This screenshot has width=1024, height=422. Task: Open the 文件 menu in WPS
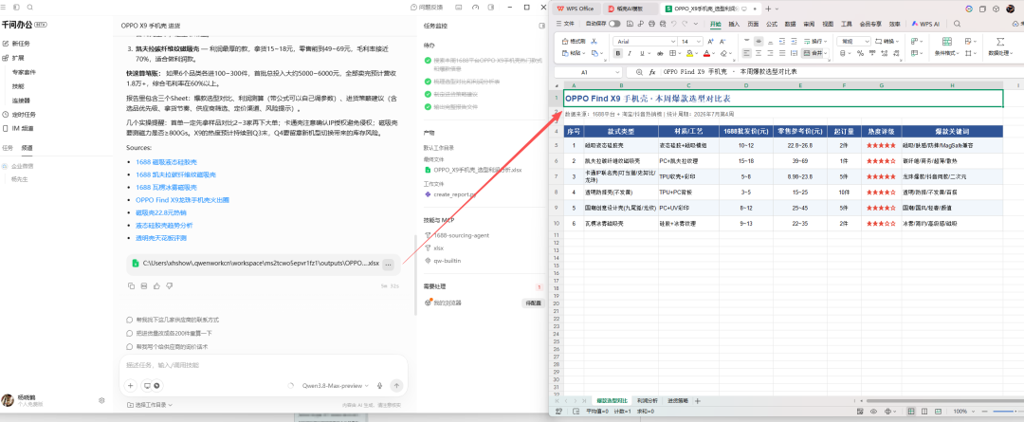point(565,24)
